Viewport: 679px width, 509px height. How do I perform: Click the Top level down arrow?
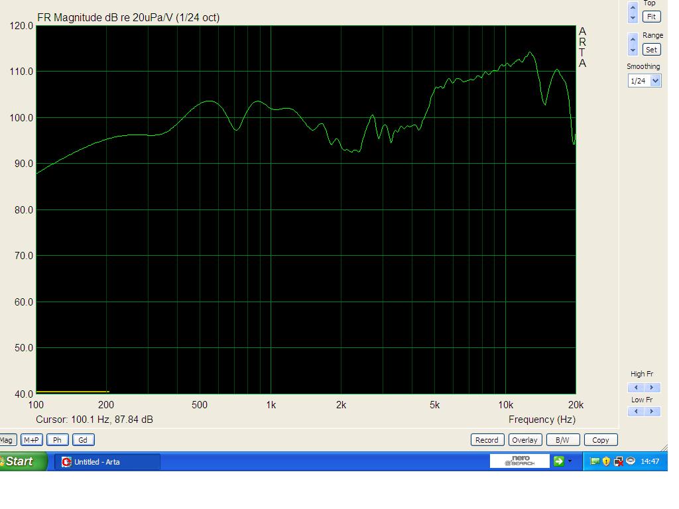[633, 18]
